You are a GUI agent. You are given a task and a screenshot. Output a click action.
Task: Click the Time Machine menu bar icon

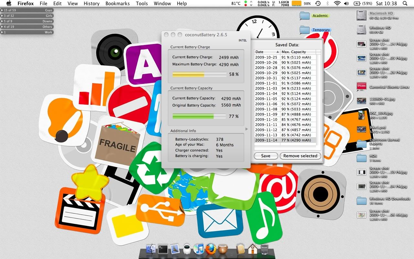point(318,3)
